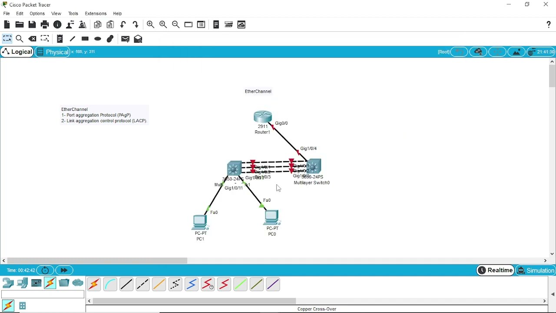Click the PC1 device
This screenshot has width=556, height=313.
pyautogui.click(x=200, y=223)
